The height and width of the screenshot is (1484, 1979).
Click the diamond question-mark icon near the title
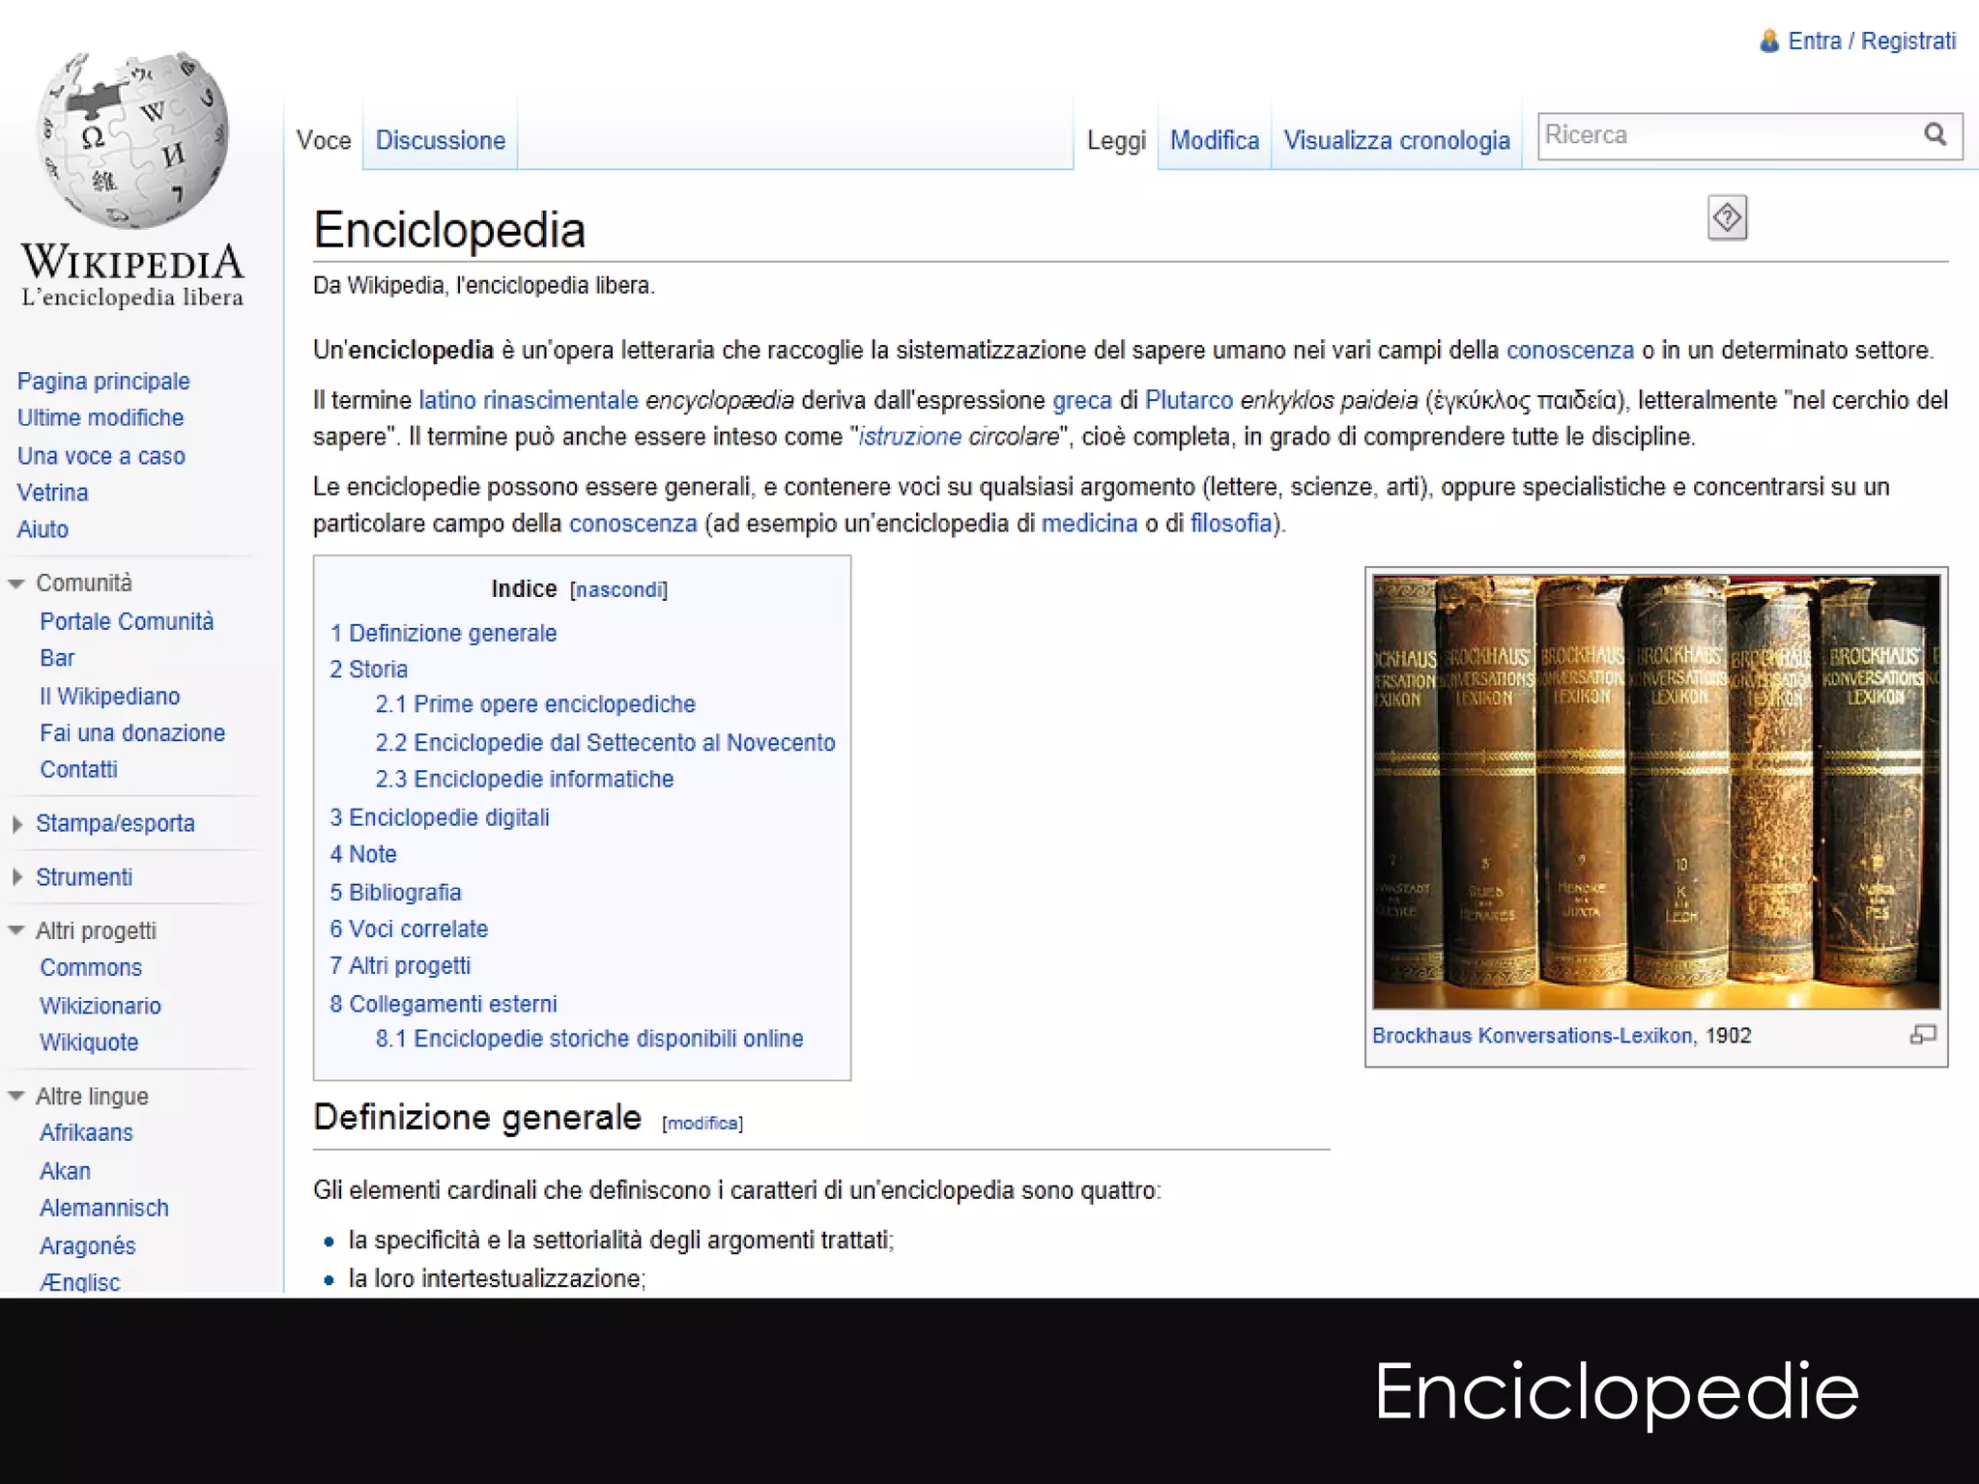pos(1727,217)
